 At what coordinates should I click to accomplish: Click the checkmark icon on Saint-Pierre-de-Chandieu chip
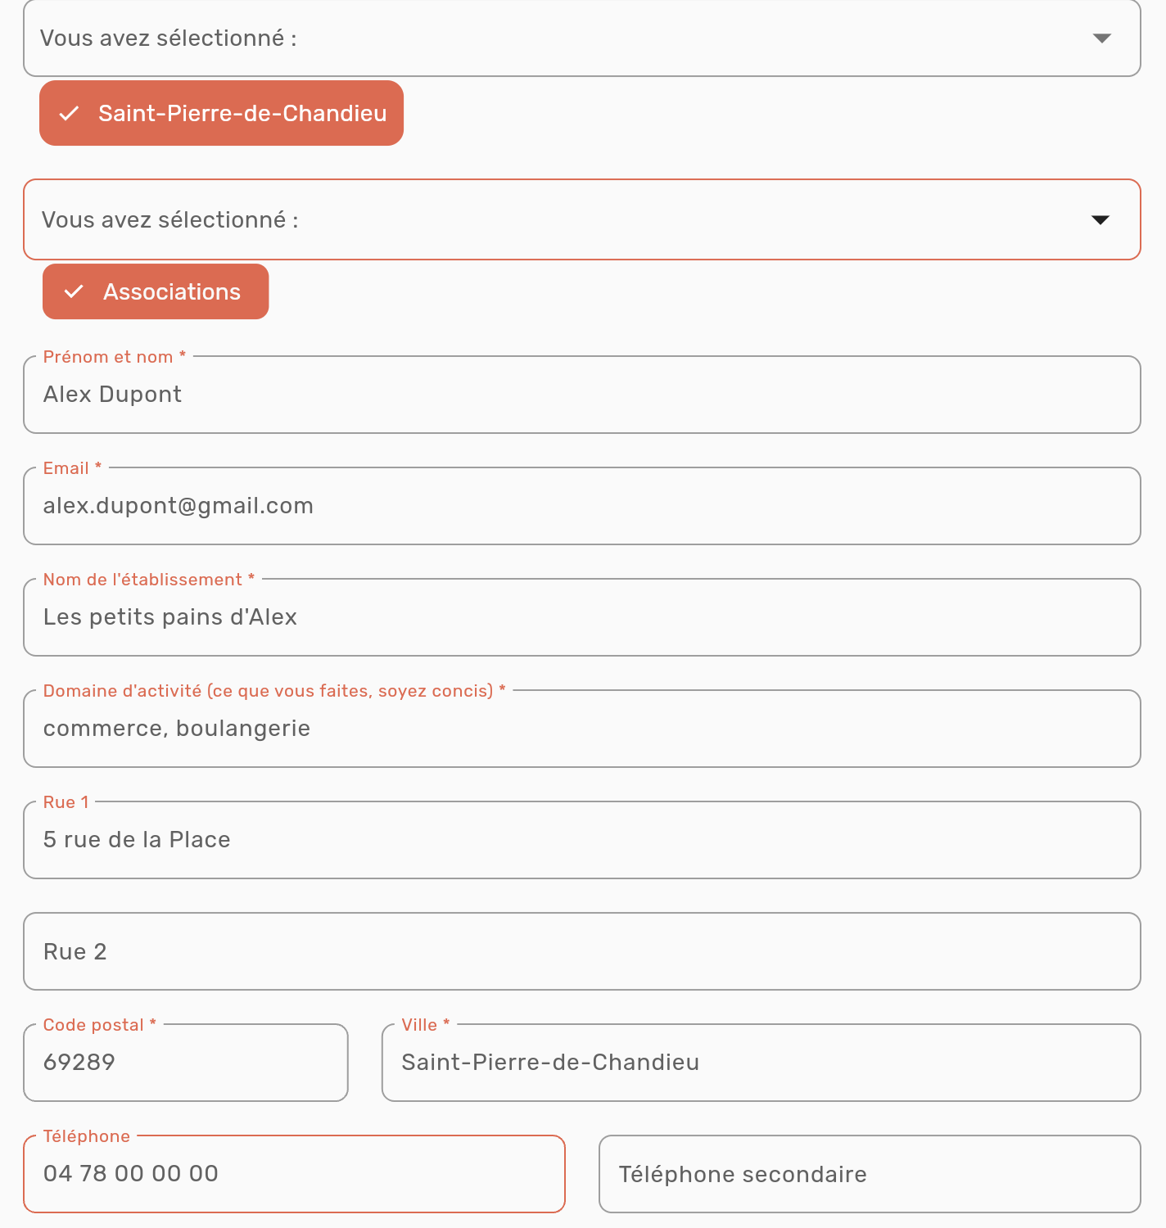point(70,114)
